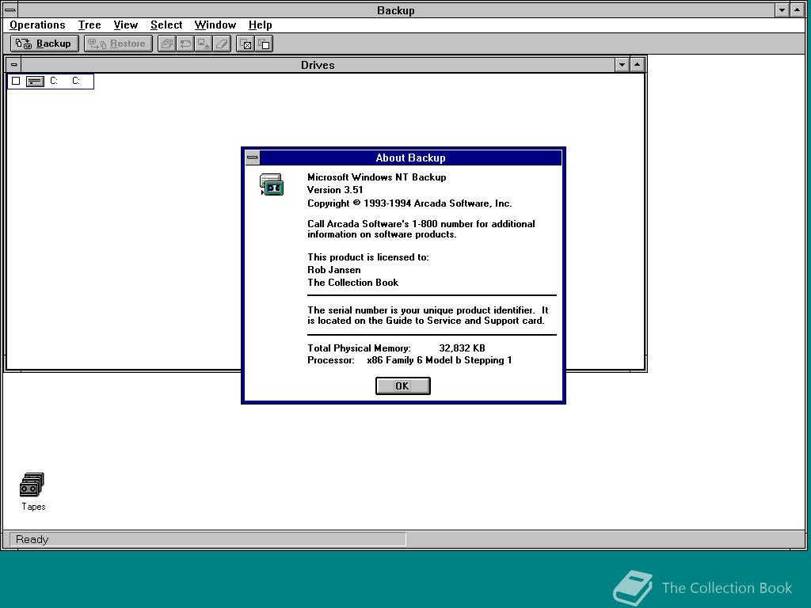Image resolution: width=811 pixels, height=608 pixels.
Task: Click the erase tape toolbar icon
Action: (220, 44)
